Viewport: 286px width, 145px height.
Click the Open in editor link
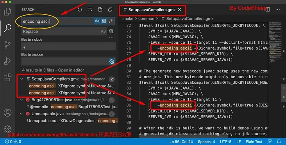click(71, 70)
